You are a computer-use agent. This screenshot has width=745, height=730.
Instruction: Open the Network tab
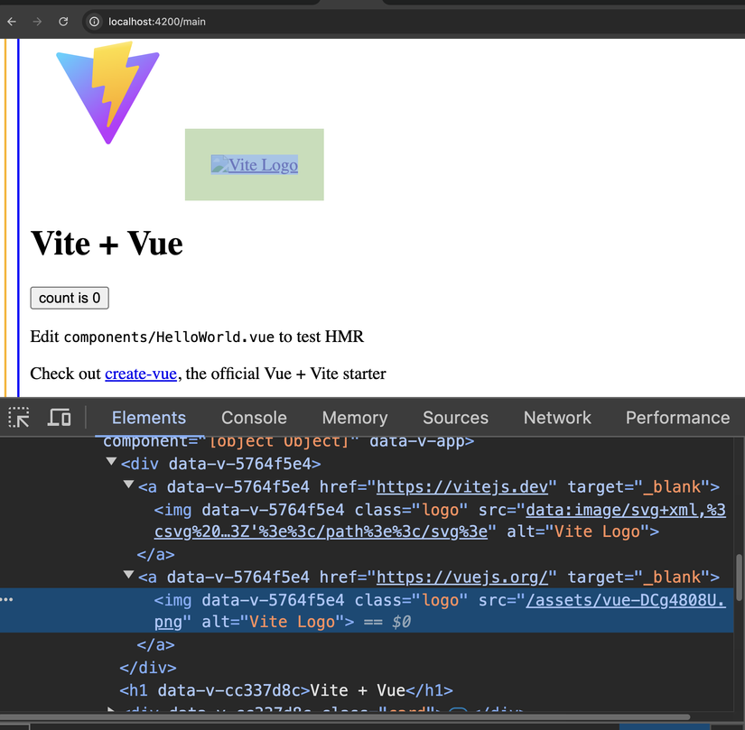(557, 418)
